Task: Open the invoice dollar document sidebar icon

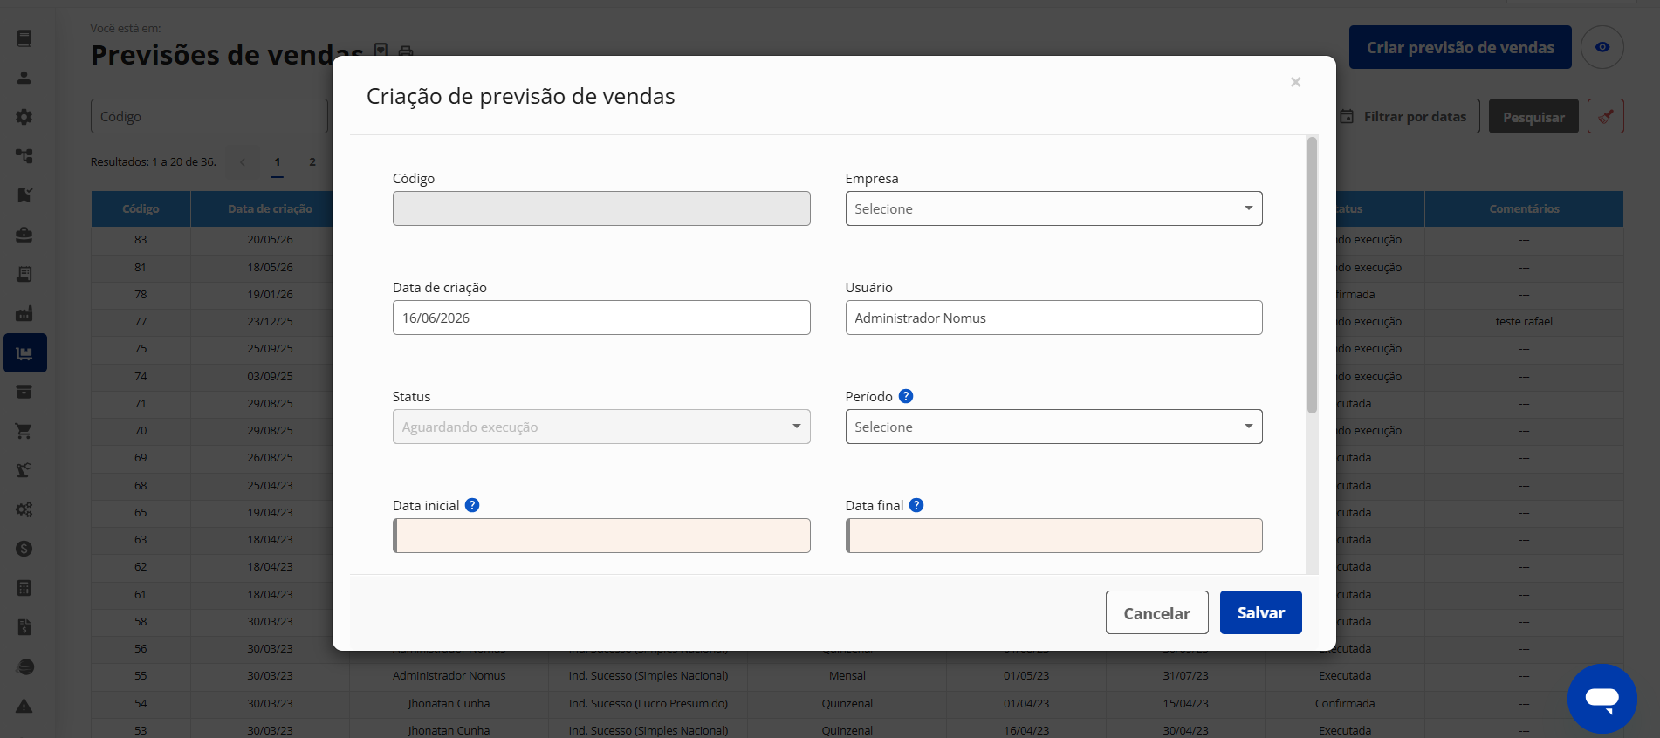Action: [24, 627]
